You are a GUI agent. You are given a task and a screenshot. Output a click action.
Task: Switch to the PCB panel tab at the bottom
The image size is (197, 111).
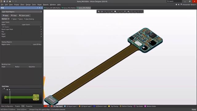pos(23,106)
